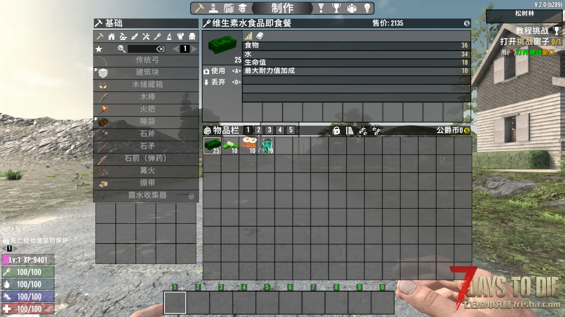Screen dimensions: 565x317
Task: Select the 绷带 recipe
Action: pos(146,183)
